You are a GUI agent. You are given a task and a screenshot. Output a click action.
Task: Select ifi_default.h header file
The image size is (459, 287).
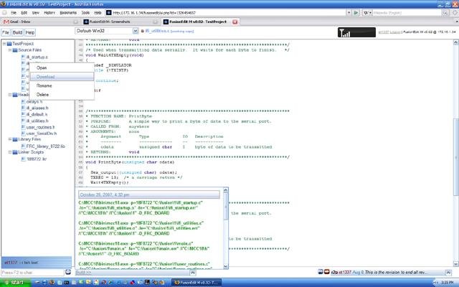tap(37, 115)
